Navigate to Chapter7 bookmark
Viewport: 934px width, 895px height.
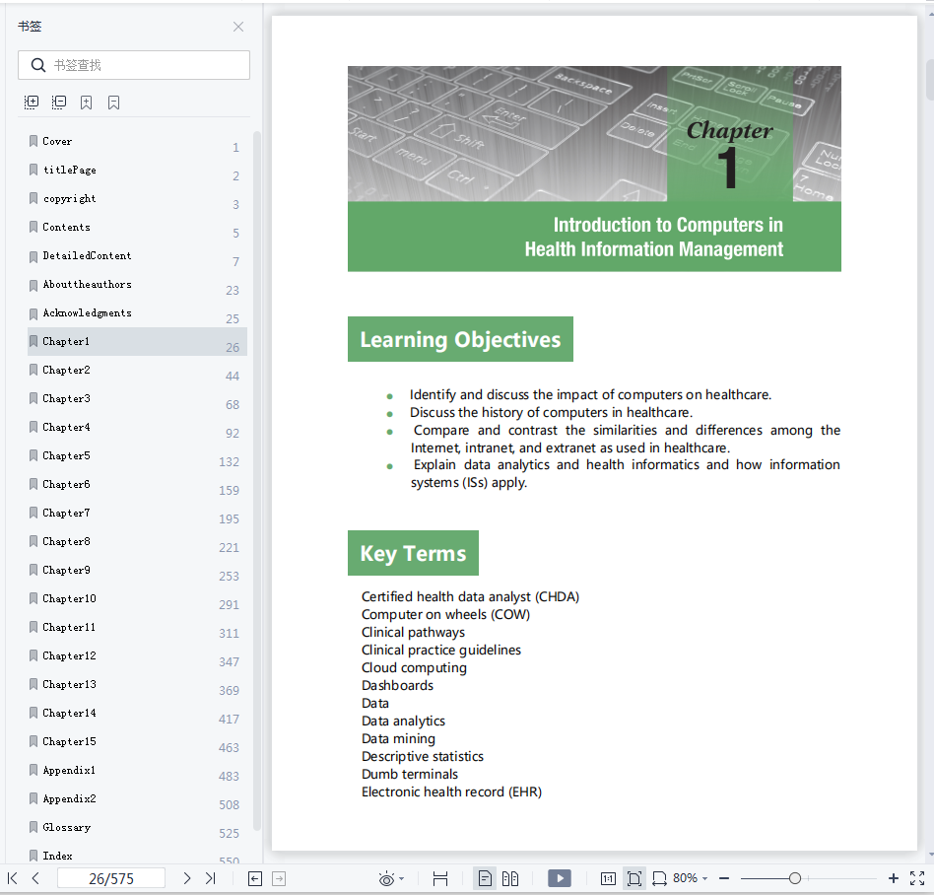click(137, 513)
